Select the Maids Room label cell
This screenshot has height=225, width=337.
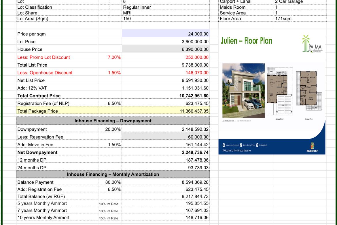(246, 7)
